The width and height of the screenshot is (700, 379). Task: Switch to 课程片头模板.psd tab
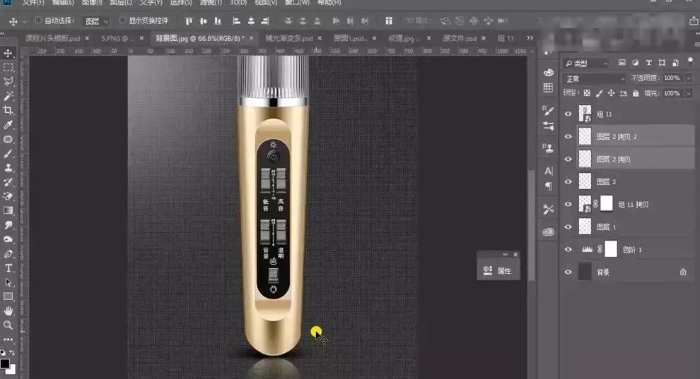point(53,38)
